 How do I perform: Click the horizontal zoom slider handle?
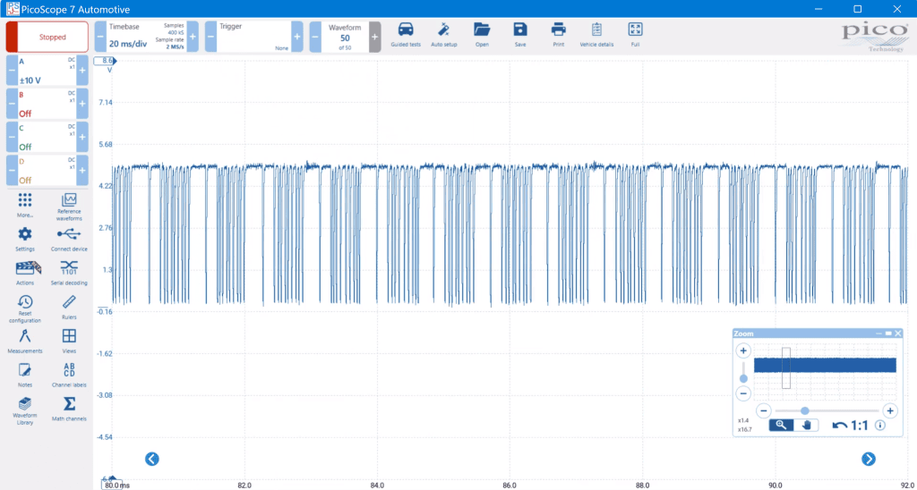tap(805, 410)
